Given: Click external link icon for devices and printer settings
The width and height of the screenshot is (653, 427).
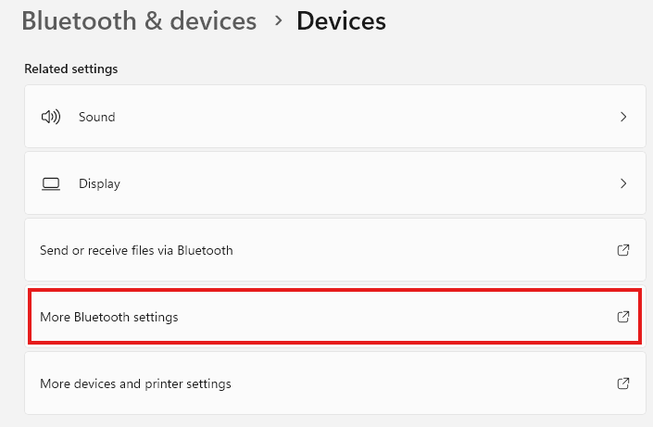Looking at the screenshot, I should click(x=623, y=383).
